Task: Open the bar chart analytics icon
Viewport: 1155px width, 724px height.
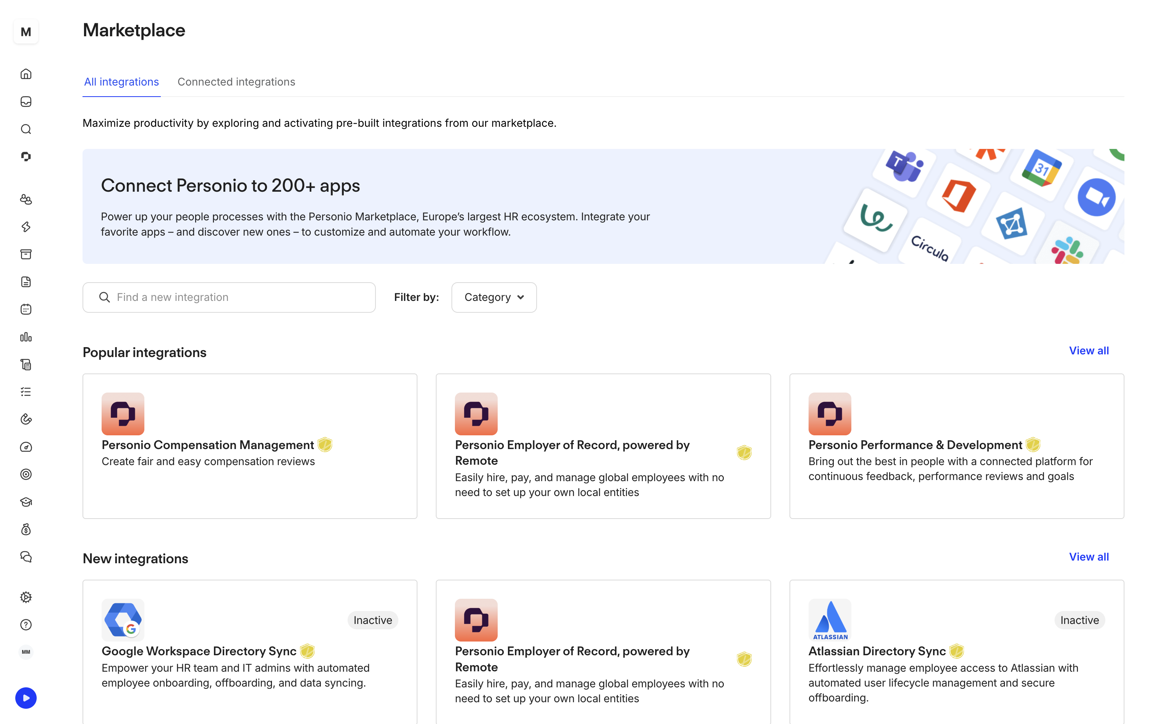Action: tap(26, 337)
